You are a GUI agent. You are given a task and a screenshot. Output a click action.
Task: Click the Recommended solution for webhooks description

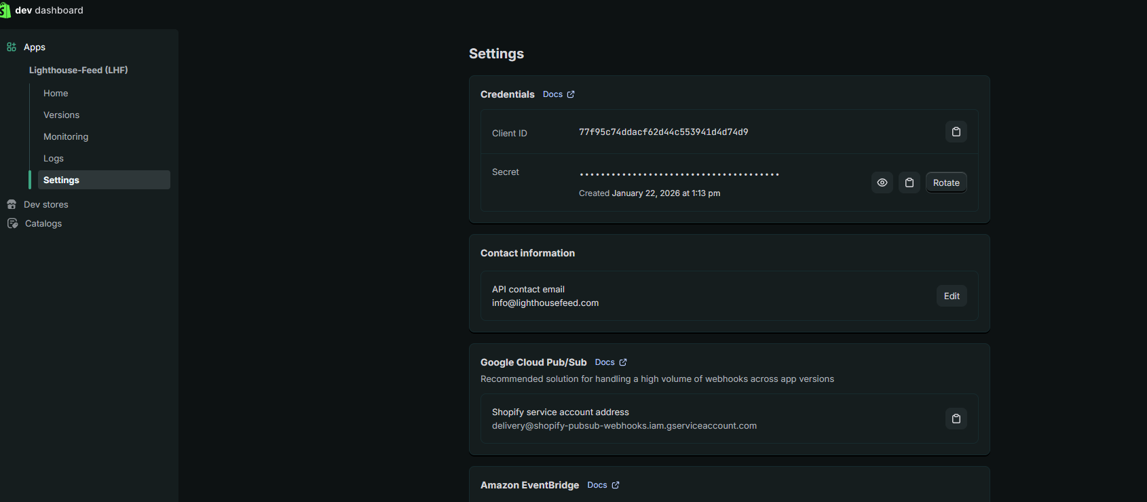[657, 379]
